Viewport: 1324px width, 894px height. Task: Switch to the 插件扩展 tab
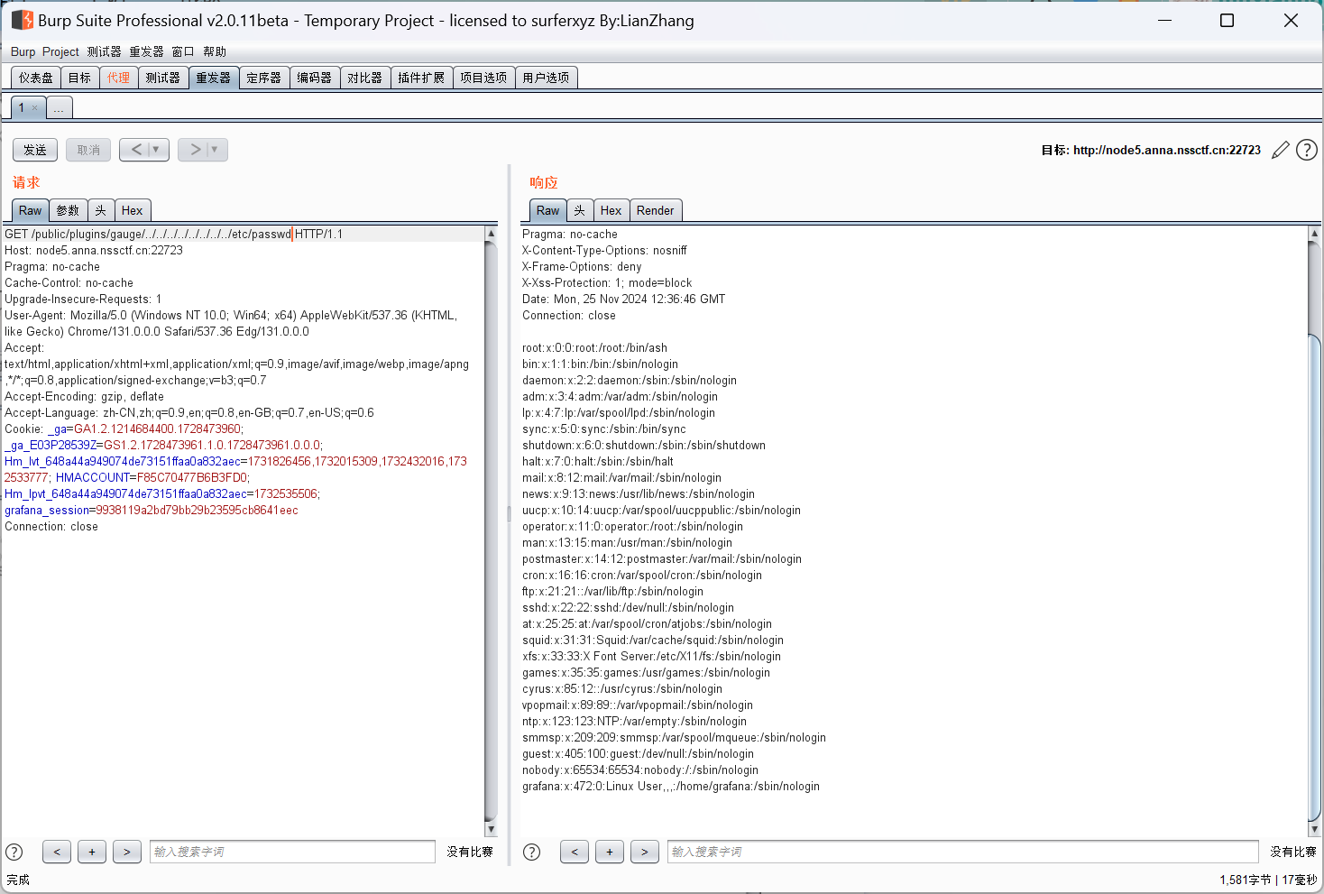[x=421, y=78]
